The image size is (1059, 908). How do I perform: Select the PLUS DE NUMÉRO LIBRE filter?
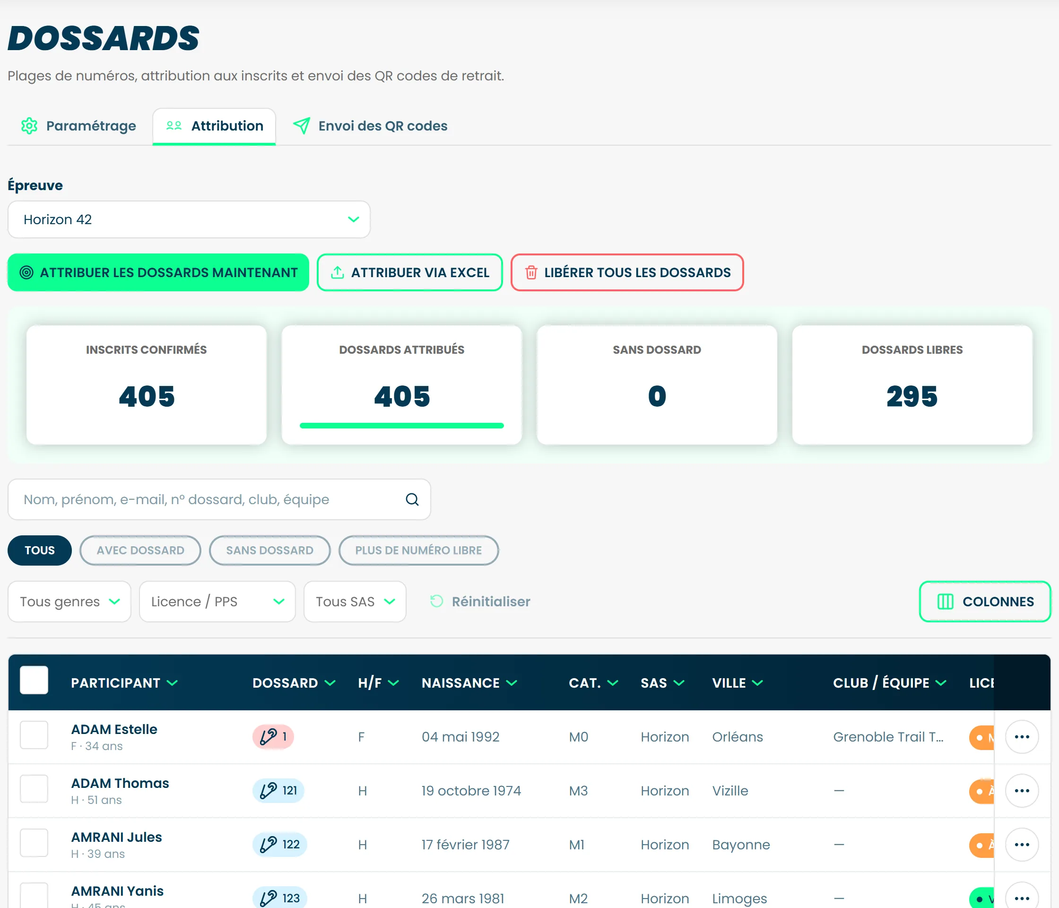point(418,550)
